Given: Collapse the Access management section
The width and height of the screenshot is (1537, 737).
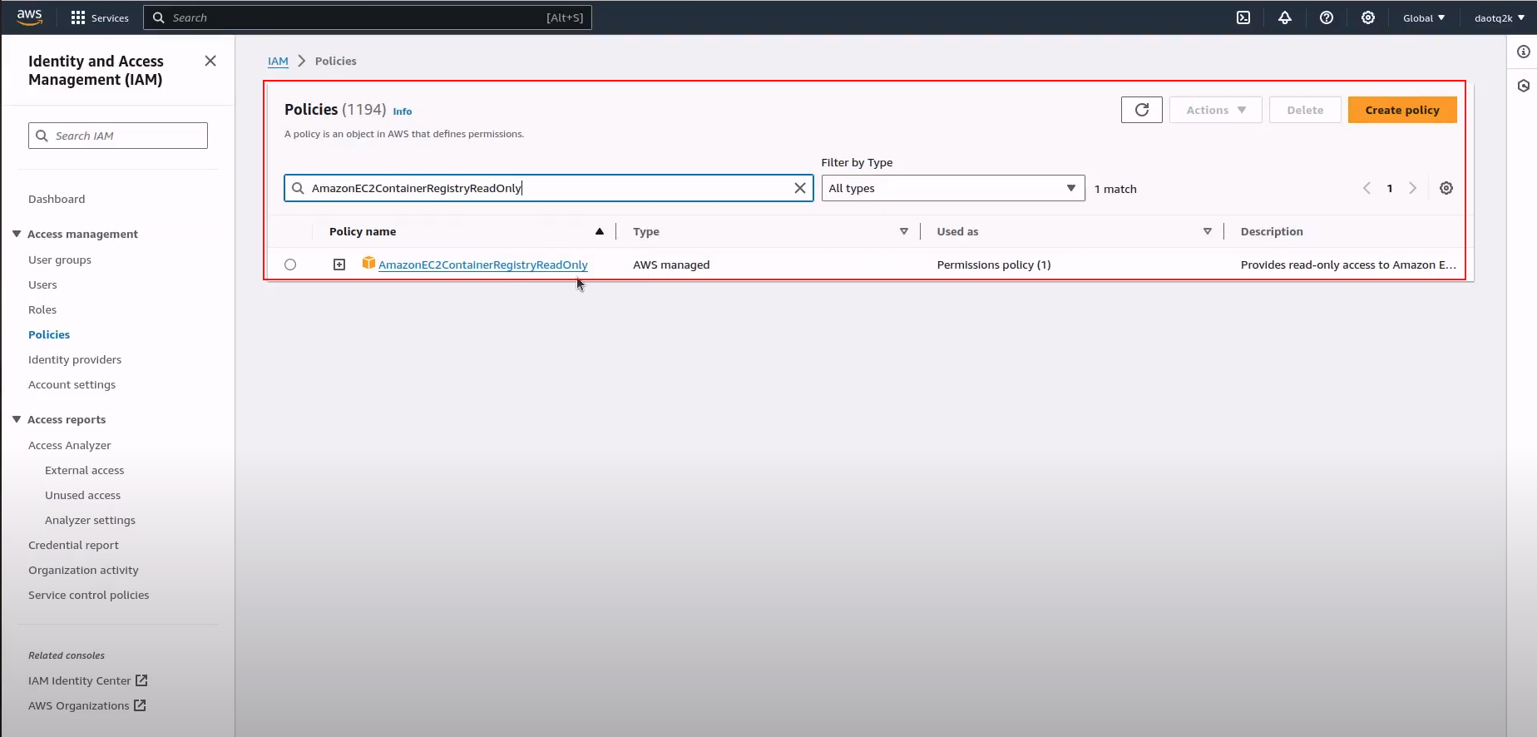Looking at the screenshot, I should point(17,234).
